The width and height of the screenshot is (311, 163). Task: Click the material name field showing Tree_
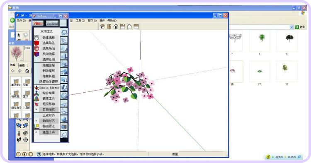pos(28,48)
